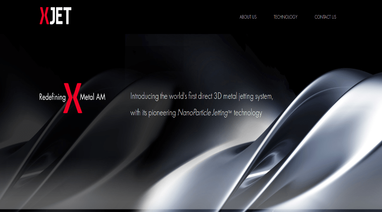Viewport: 382px width, 212px height.
Task: Click the headline line starting with Introducing
Action: (202, 96)
